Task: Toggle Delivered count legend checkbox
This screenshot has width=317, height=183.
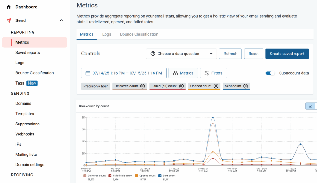Action: (x=85, y=176)
